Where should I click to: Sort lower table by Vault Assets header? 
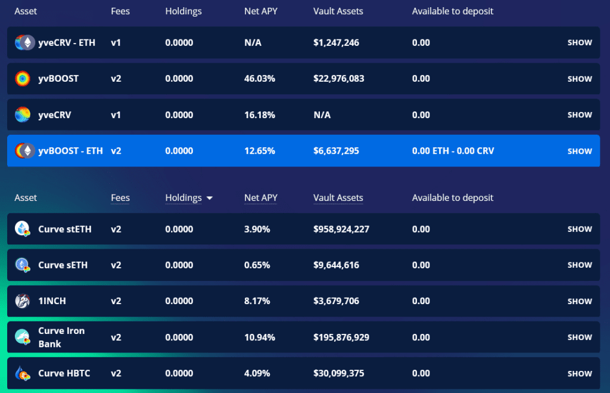[x=338, y=198]
